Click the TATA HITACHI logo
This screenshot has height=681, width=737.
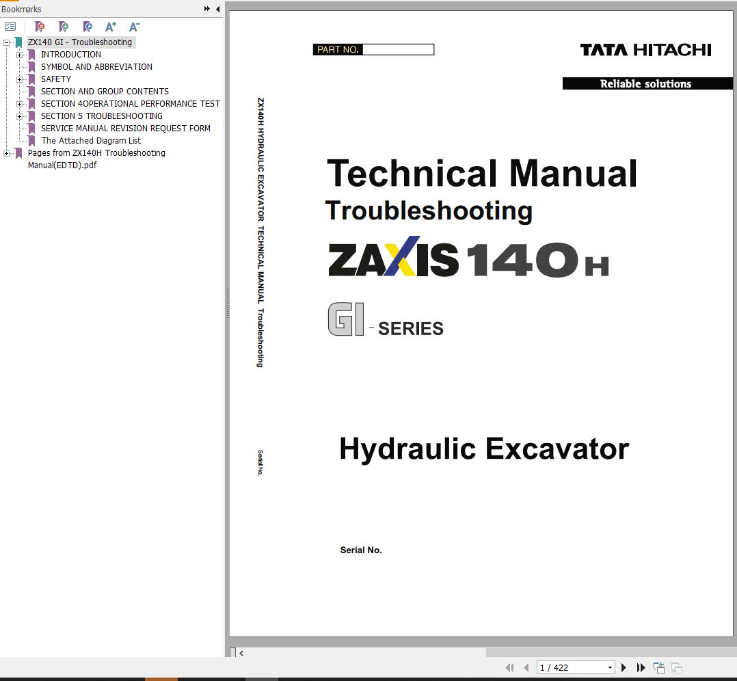[646, 50]
